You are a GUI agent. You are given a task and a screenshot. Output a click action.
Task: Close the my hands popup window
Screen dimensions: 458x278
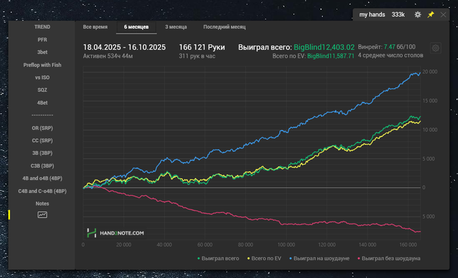click(x=443, y=14)
